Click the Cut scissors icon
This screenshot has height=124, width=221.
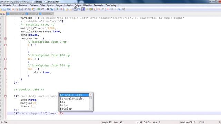pos(26,9)
